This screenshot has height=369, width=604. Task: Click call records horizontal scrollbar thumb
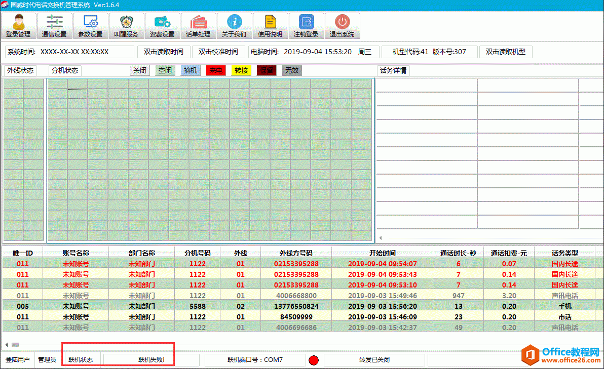pyautogui.click(x=15, y=345)
